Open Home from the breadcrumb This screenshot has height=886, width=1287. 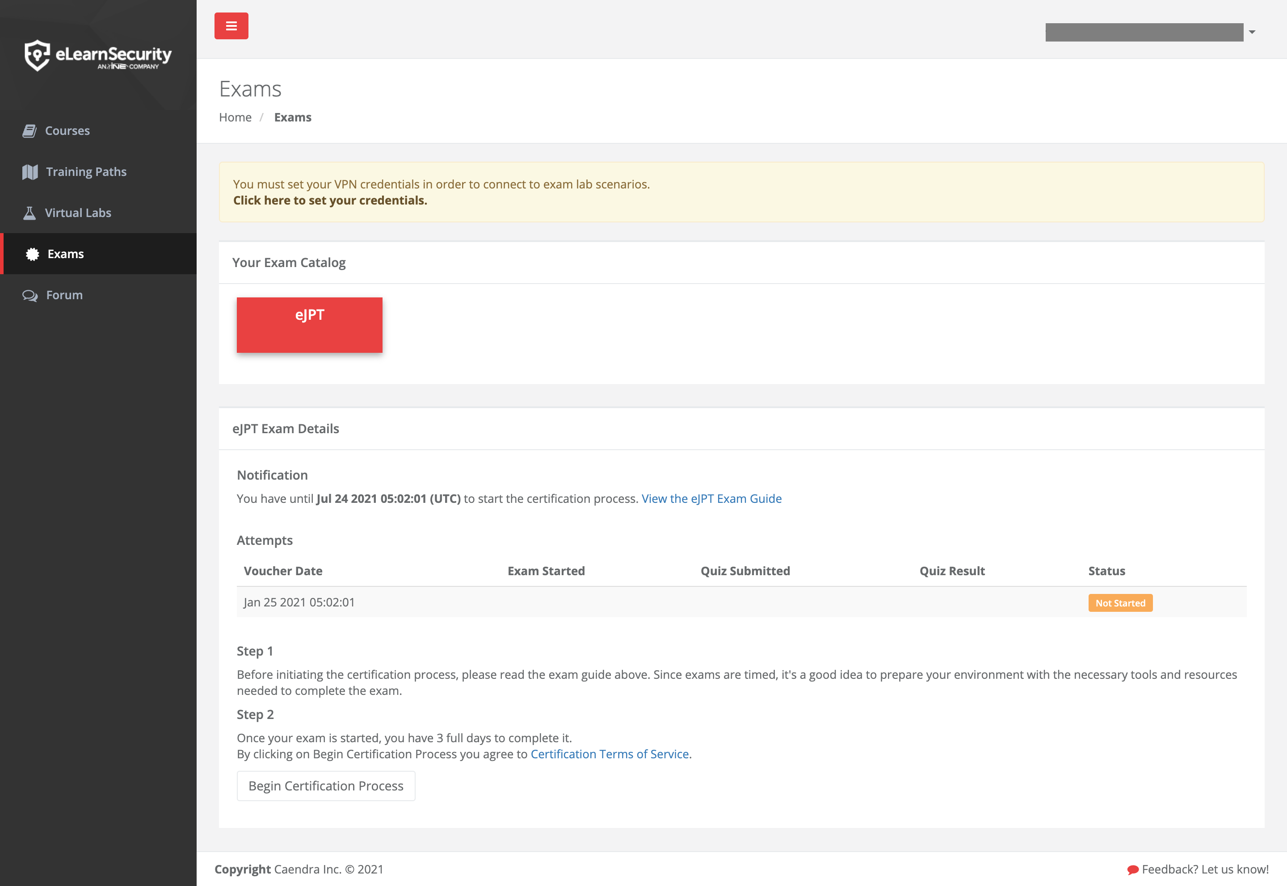[235, 117]
